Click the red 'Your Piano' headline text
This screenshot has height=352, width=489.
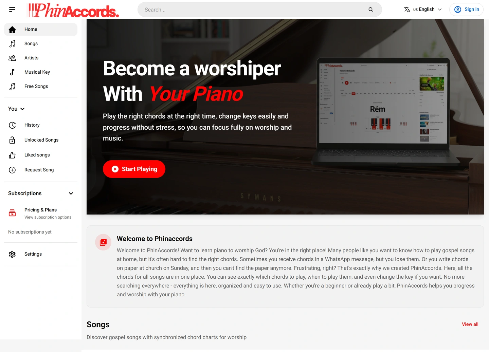[x=196, y=94]
